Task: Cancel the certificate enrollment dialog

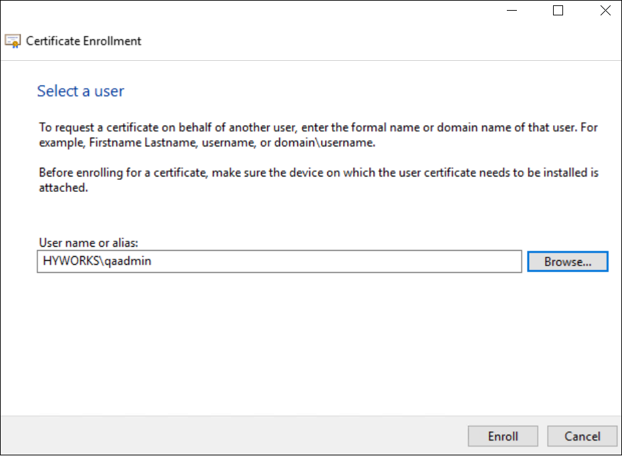Action: [582, 436]
